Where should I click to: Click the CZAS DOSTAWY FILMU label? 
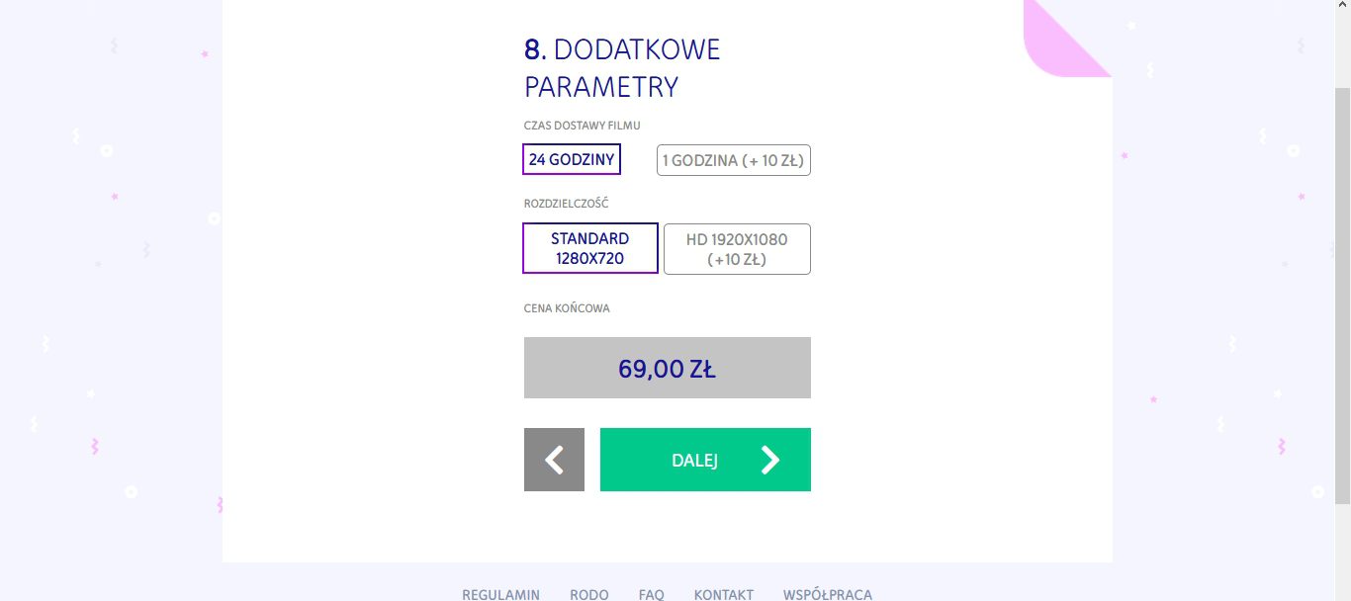click(583, 126)
